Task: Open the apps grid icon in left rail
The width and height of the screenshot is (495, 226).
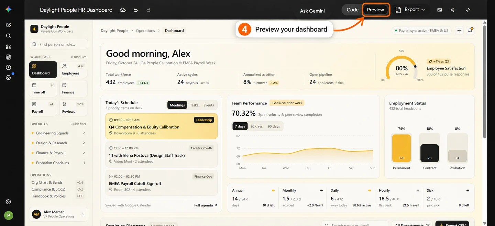Action: (8, 46)
